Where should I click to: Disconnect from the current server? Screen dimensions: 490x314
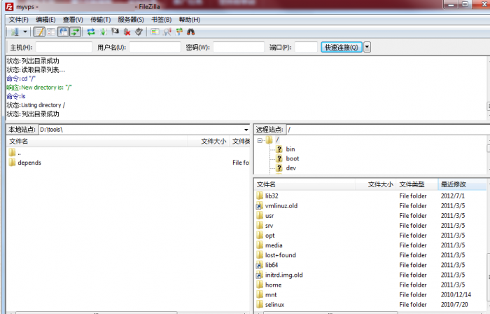[x=127, y=32]
